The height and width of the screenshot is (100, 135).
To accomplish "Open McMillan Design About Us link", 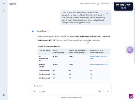I will (99, 64).
